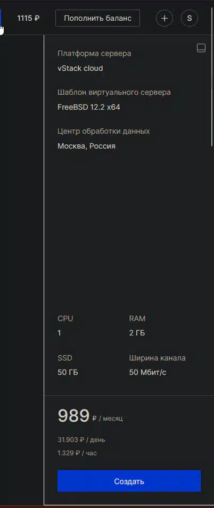The height and width of the screenshot is (508, 214).
Task: Click the Пополнить баланс button
Action: pyautogui.click(x=97, y=18)
